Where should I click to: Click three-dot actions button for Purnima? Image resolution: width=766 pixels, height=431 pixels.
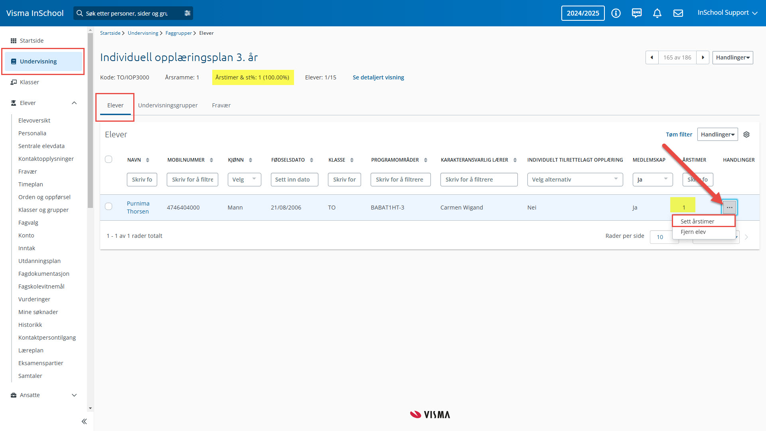(x=729, y=208)
